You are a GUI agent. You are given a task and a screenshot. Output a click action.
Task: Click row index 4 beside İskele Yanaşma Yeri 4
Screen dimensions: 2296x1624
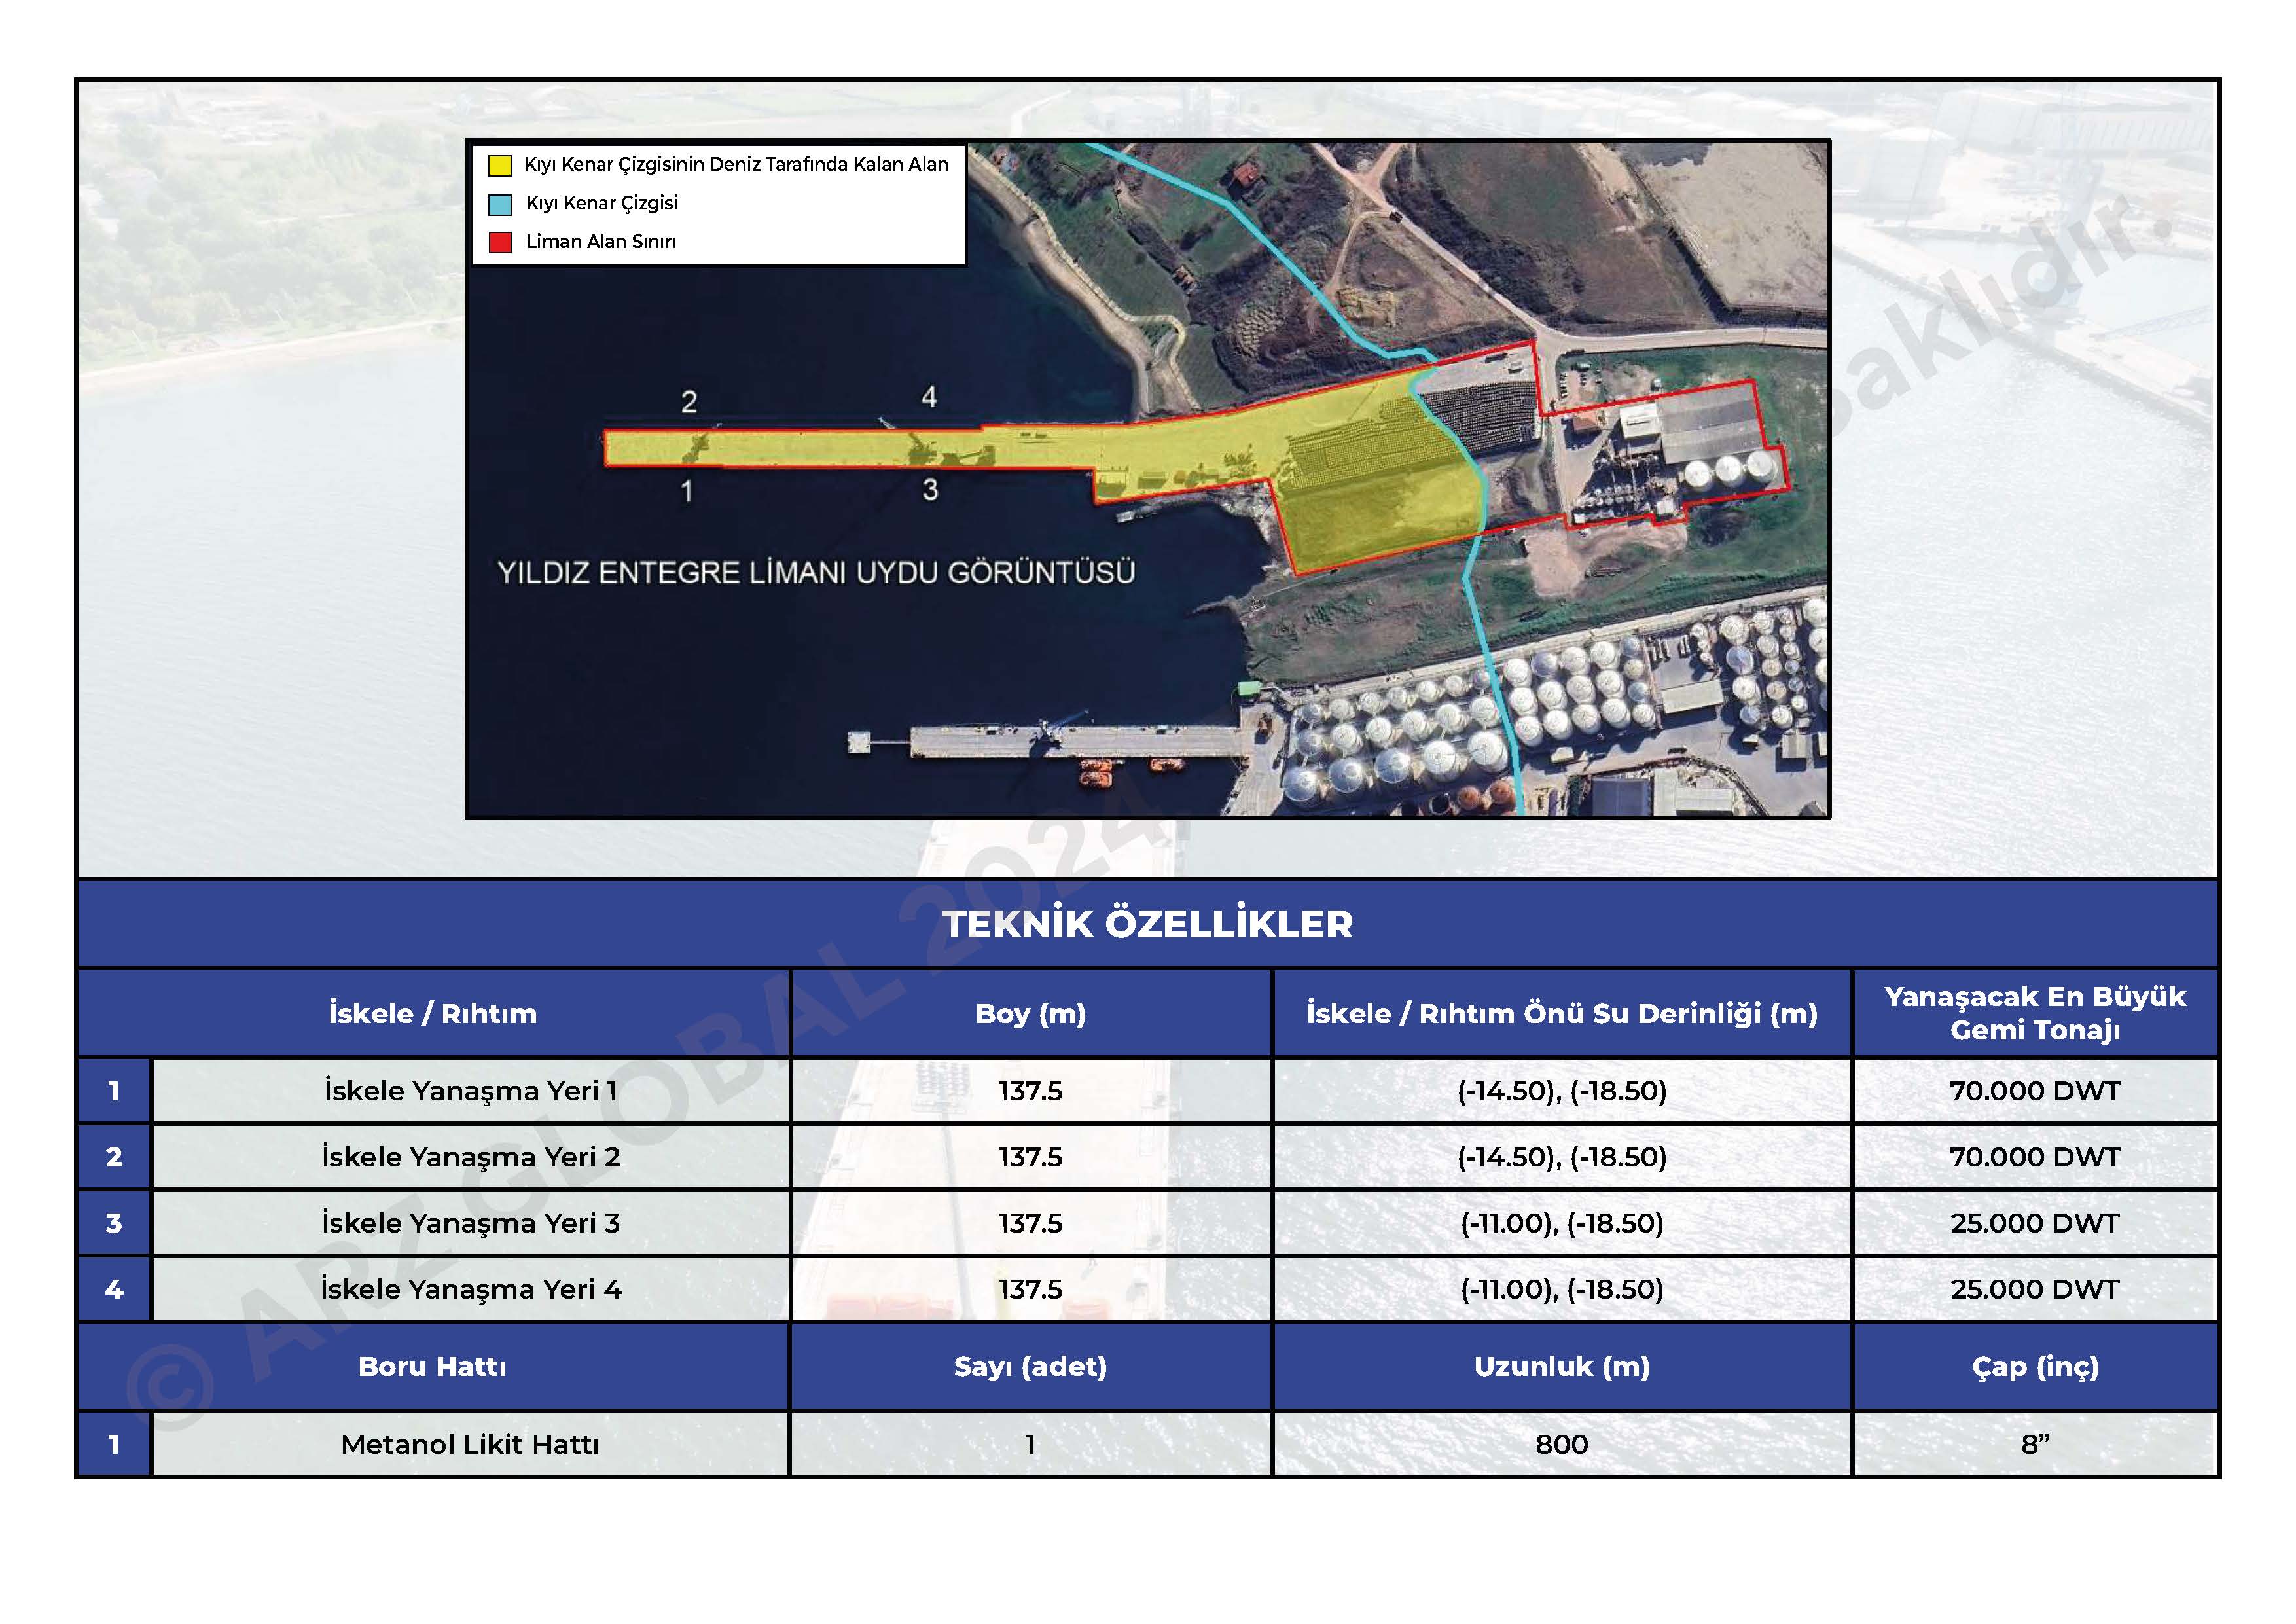[114, 1289]
